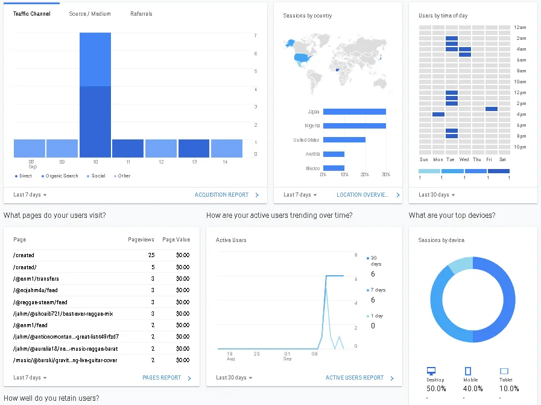The height and width of the screenshot is (405, 541).
Task: Open Last 7 days dropdown under traffic chart
Action: 30,195
